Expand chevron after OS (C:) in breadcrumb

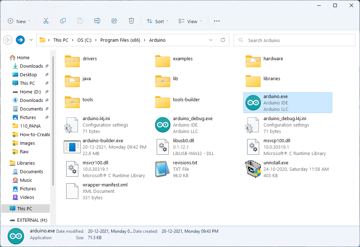(95, 40)
